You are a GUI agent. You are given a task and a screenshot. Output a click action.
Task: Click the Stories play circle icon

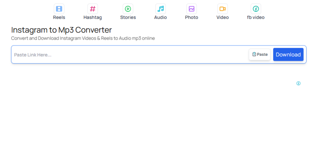click(x=128, y=9)
